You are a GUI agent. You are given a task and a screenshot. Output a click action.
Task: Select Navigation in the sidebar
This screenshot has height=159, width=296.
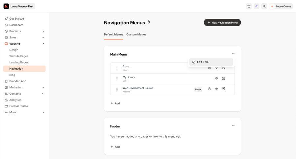[24, 69]
